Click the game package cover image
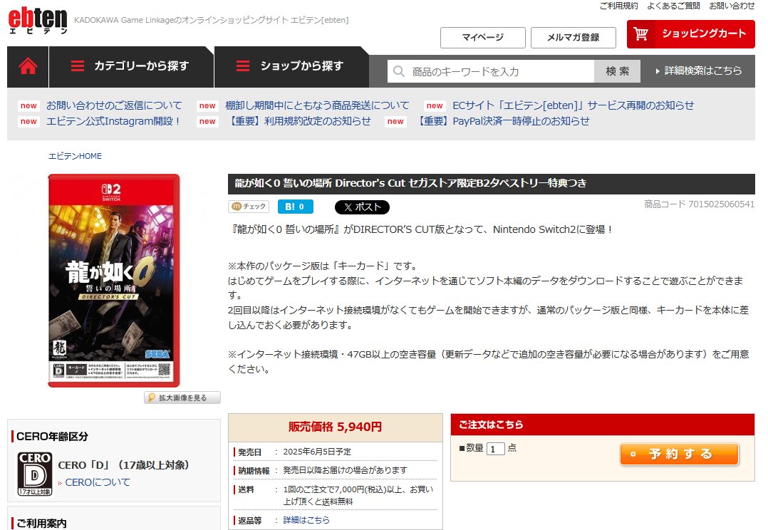768x530 pixels. [114, 281]
